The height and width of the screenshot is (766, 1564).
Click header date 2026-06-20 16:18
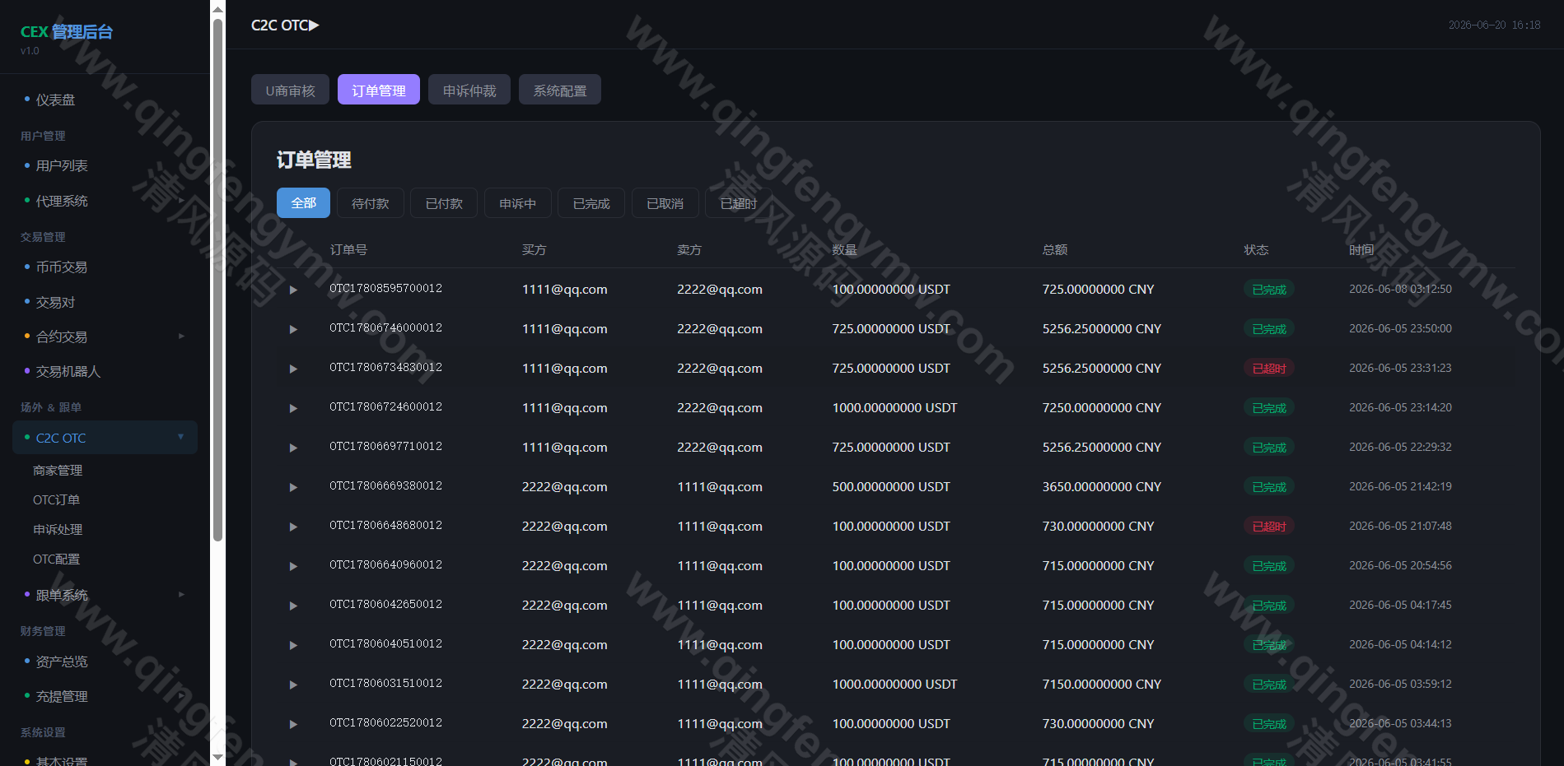pyautogui.click(x=1494, y=26)
